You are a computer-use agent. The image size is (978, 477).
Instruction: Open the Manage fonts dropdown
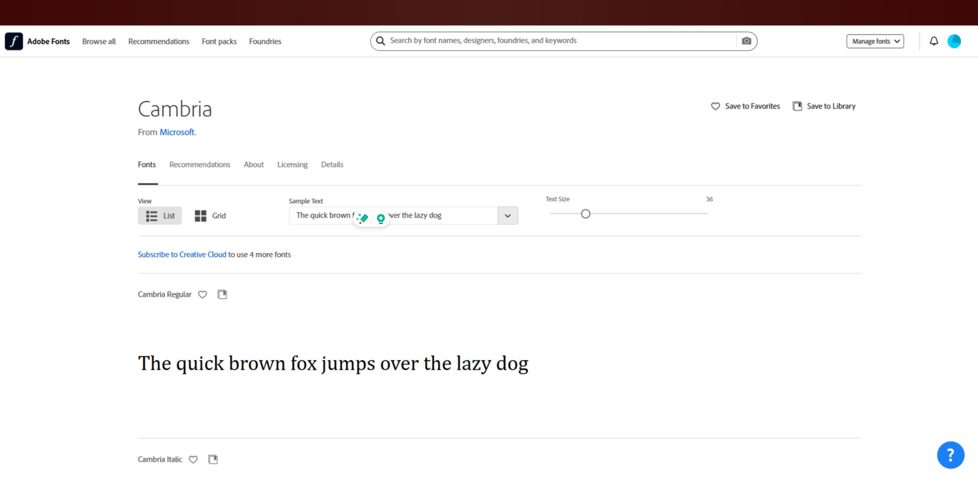(x=875, y=41)
